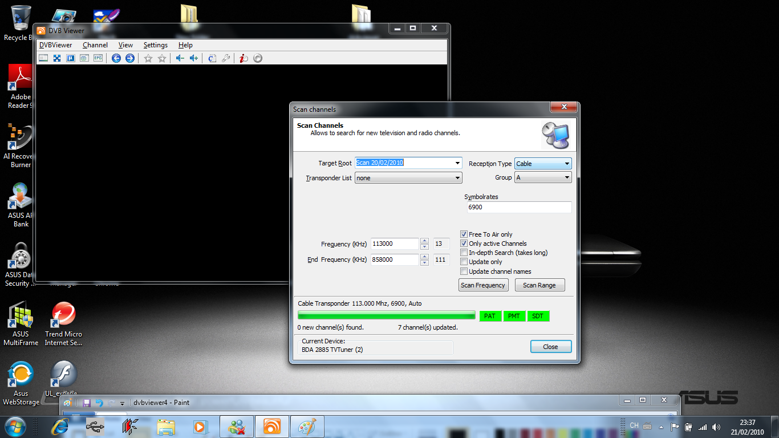Viewport: 779px width, 438px height.
Task: Open the EPG toolbar icon
Action: pos(98,58)
